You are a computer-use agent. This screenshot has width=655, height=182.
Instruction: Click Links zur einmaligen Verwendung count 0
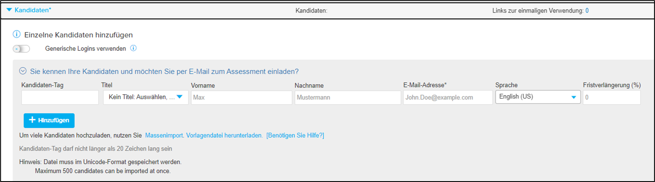coord(587,10)
